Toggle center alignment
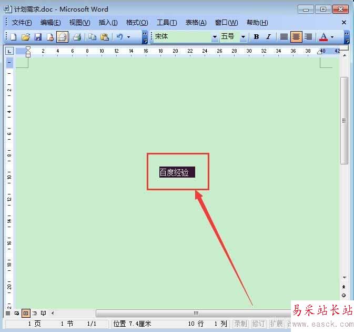Screen dimensions: 354x332 click(x=296, y=37)
